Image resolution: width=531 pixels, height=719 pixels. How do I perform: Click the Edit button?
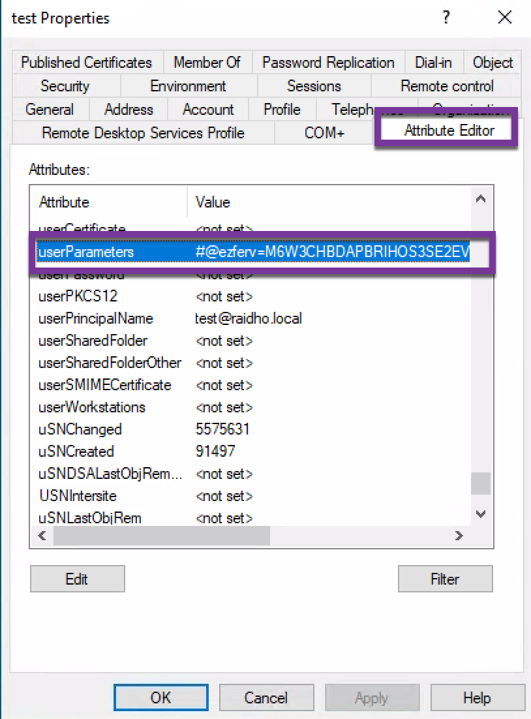point(77,579)
